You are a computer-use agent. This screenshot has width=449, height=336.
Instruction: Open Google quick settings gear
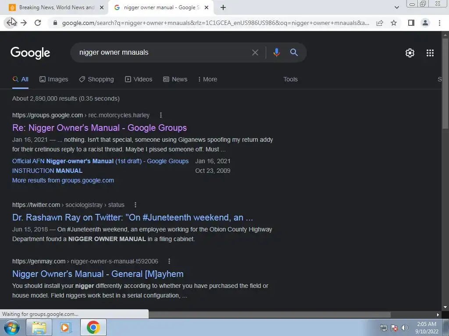410,53
